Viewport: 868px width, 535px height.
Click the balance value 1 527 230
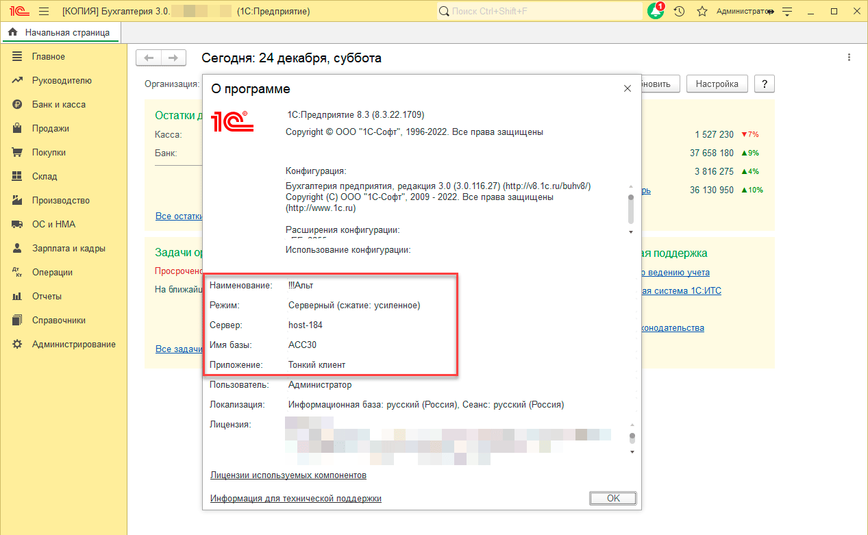714,134
